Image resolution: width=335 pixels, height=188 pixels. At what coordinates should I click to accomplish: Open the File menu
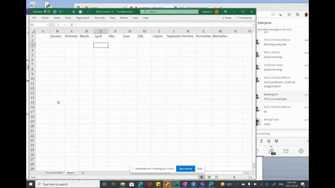[x=34, y=18]
